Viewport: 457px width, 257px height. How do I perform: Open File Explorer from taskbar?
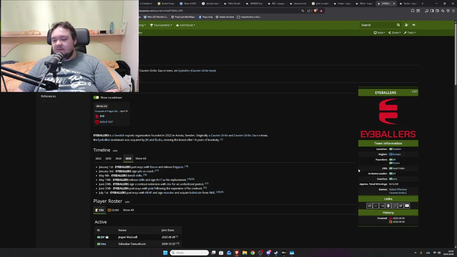pos(245,253)
